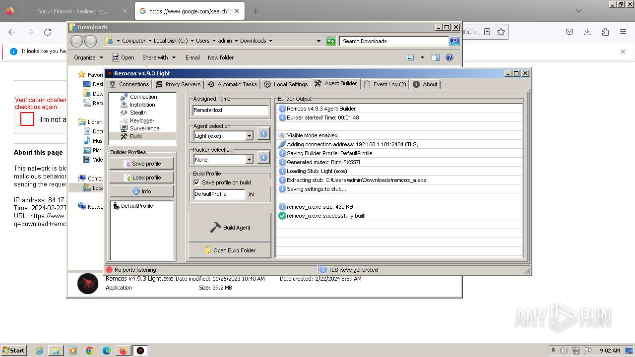Open Internet Explorer from the taskbar
The image size is (635, 357).
pos(39,351)
